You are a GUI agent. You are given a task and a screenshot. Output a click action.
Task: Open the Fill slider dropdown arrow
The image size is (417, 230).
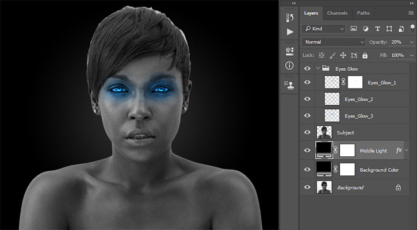coord(412,55)
